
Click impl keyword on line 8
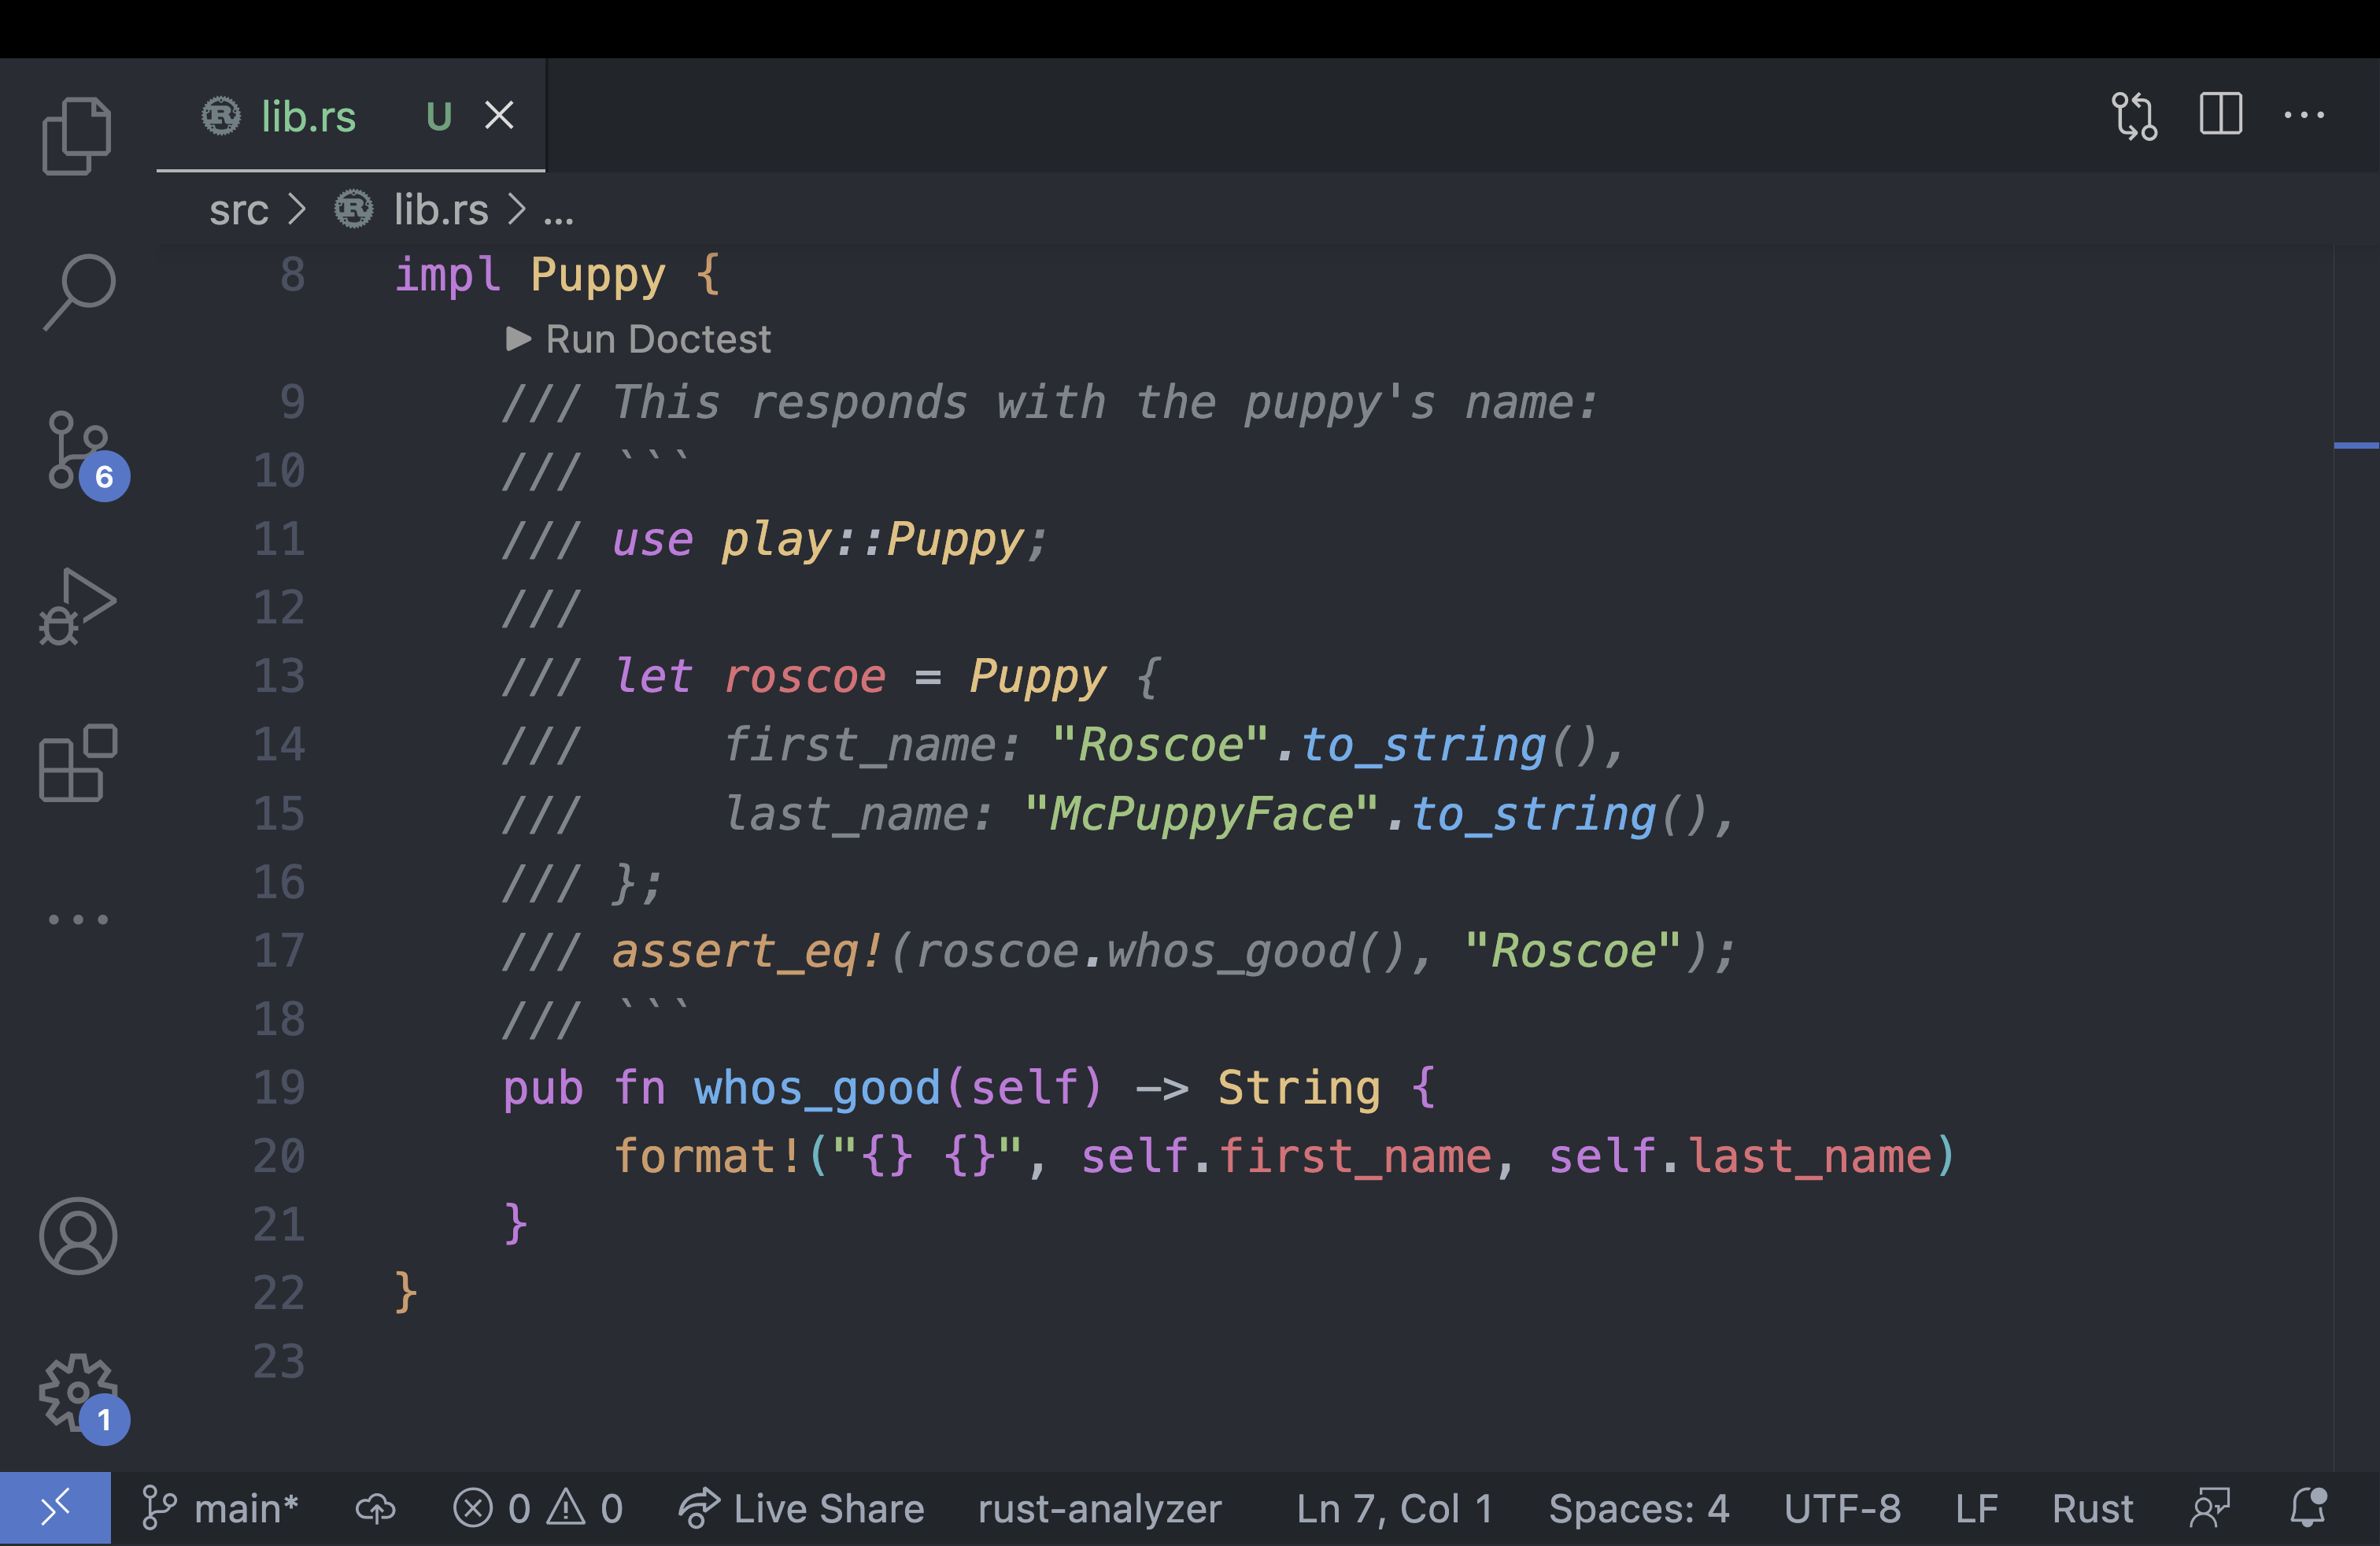(x=447, y=275)
